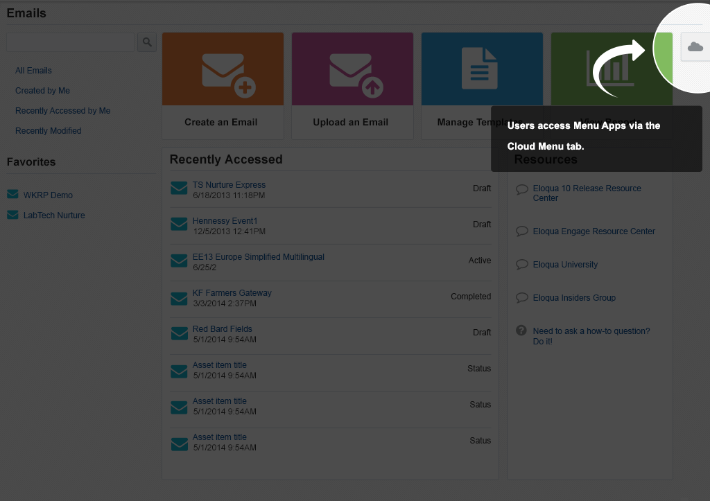Open Eloqua Engage Resource Center link

coord(594,231)
